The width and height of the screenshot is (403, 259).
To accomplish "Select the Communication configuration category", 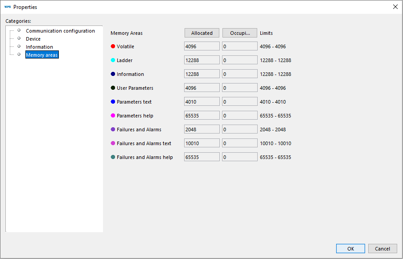I will point(60,30).
